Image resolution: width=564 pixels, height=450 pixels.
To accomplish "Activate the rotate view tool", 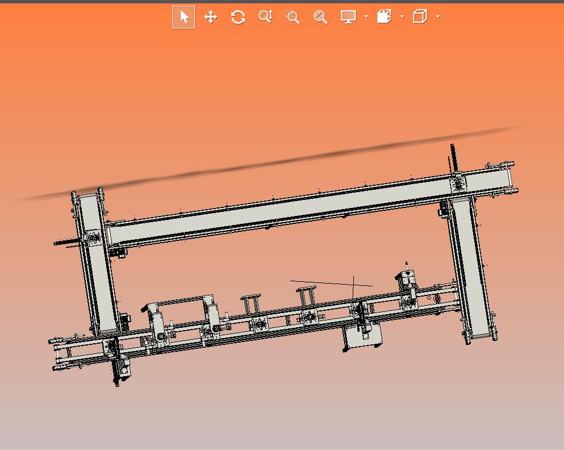I will (x=238, y=17).
